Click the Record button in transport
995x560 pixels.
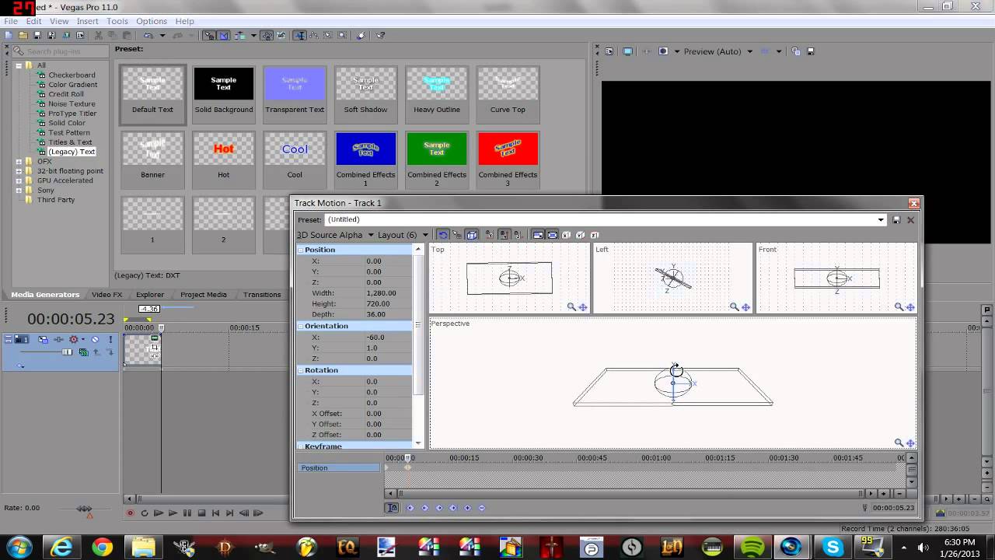click(130, 513)
